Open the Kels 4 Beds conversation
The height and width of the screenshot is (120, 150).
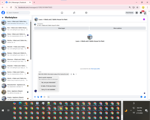pyautogui.click(x=15, y=29)
